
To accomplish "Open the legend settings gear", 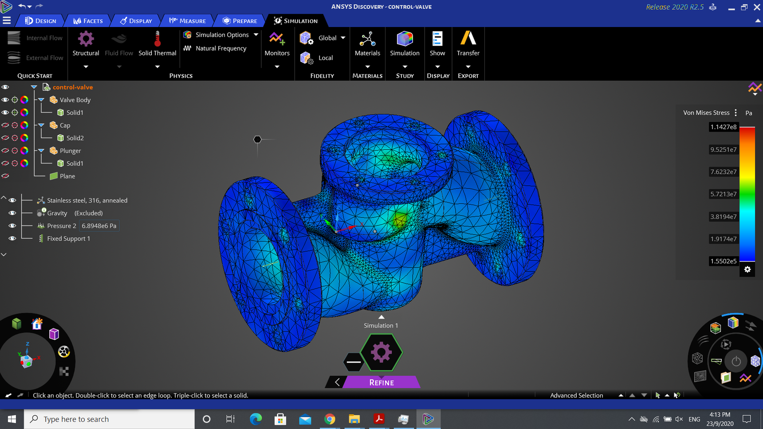I will [x=747, y=269].
